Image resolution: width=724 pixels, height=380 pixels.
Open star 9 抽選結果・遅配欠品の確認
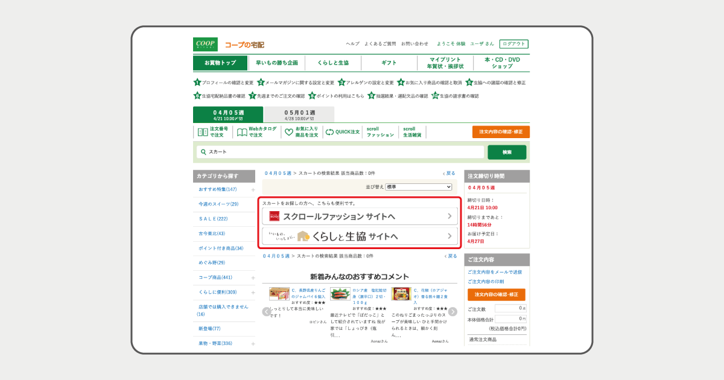(x=398, y=96)
